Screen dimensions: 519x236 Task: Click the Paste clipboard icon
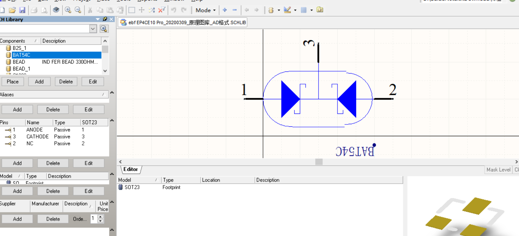110,10
